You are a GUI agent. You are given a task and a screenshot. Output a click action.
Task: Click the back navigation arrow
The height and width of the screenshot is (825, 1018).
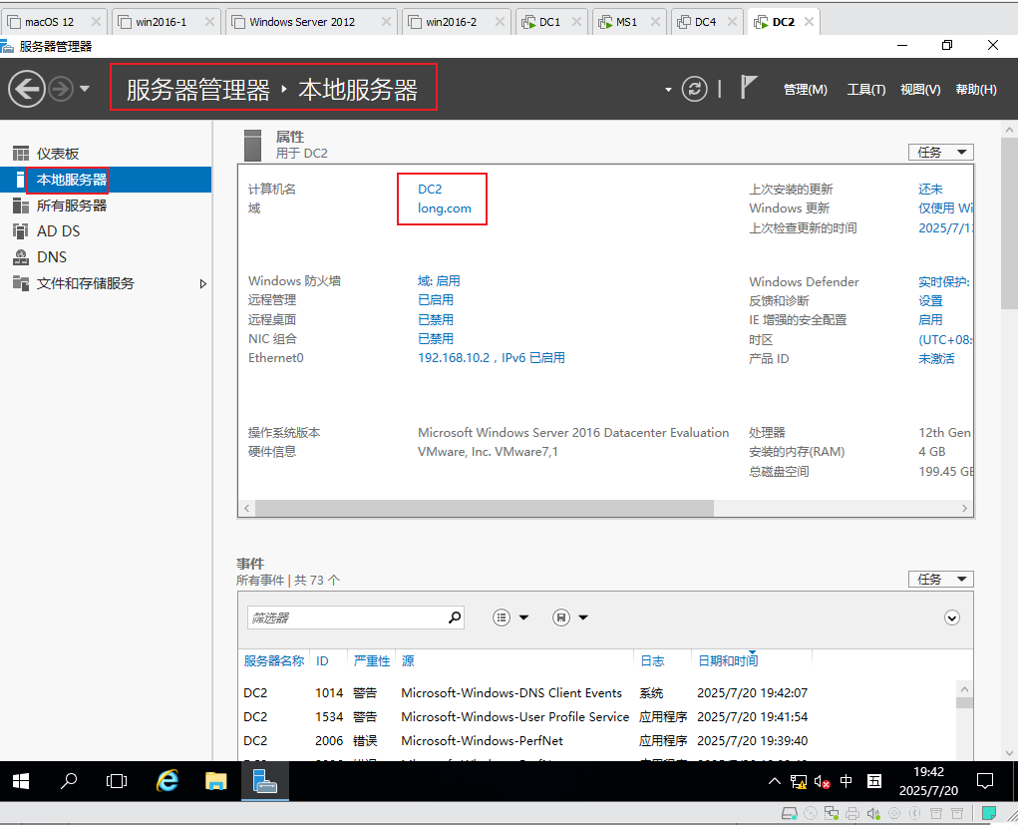27,89
